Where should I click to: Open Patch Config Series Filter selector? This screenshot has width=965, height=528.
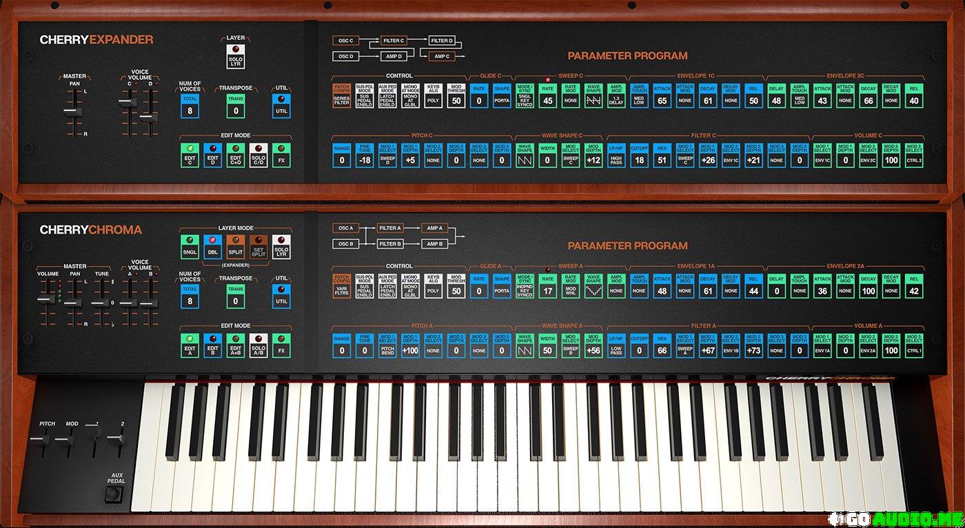pyautogui.click(x=343, y=96)
